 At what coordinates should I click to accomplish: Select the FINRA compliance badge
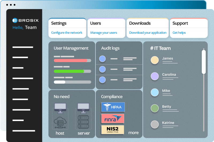pyautogui.click(x=113, y=118)
